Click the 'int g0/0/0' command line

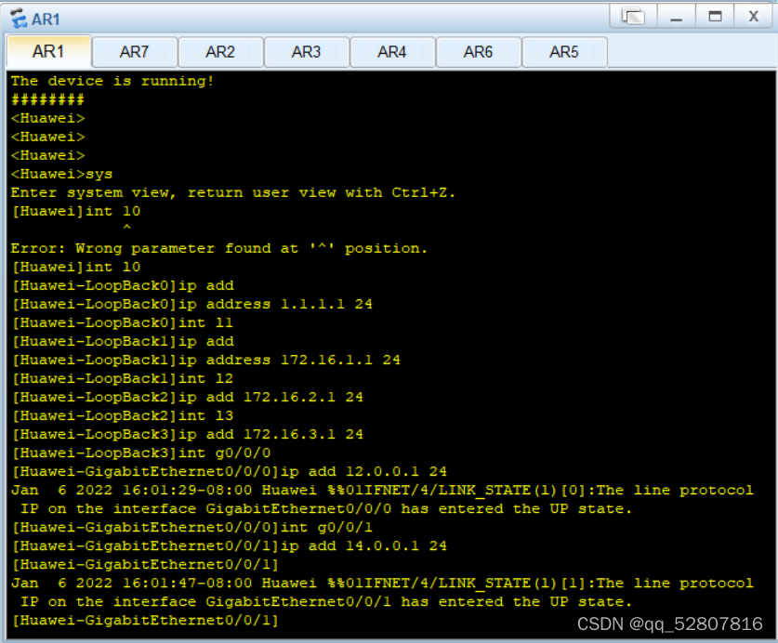click(x=141, y=453)
